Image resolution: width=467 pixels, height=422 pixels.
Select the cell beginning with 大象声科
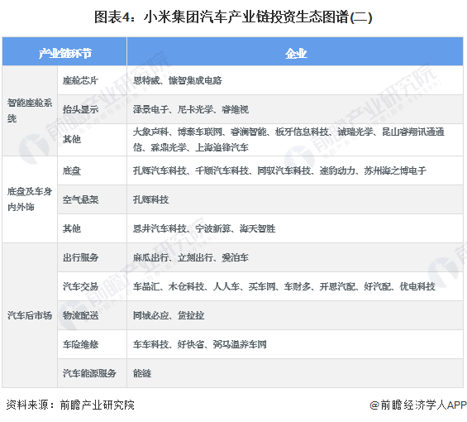tap(295, 140)
